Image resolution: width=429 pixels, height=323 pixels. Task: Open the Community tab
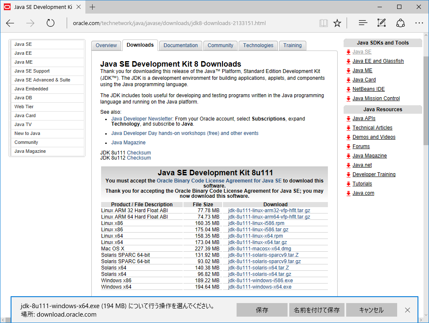(220, 45)
